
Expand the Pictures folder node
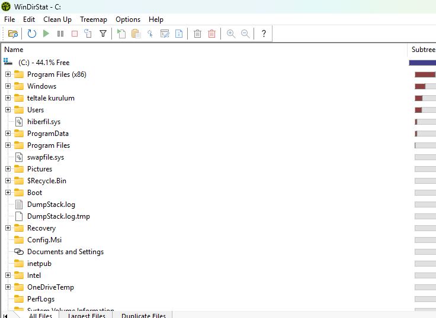[x=8, y=168]
